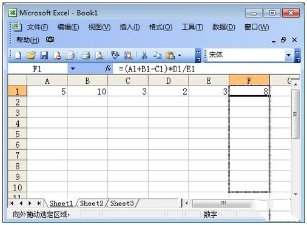307x225 pixels.
Task: Select column C header
Action: tap(128, 81)
